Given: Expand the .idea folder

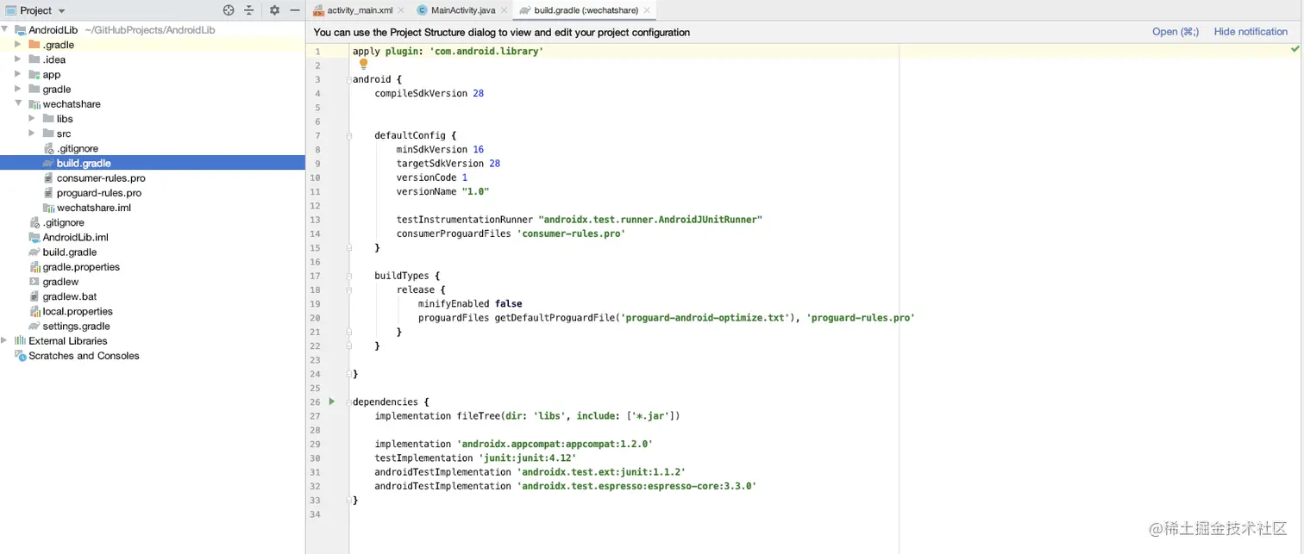Looking at the screenshot, I should click(18, 59).
